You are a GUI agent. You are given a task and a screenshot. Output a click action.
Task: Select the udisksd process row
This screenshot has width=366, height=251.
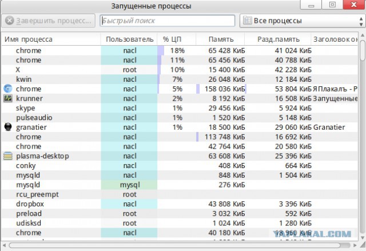coord(179,223)
